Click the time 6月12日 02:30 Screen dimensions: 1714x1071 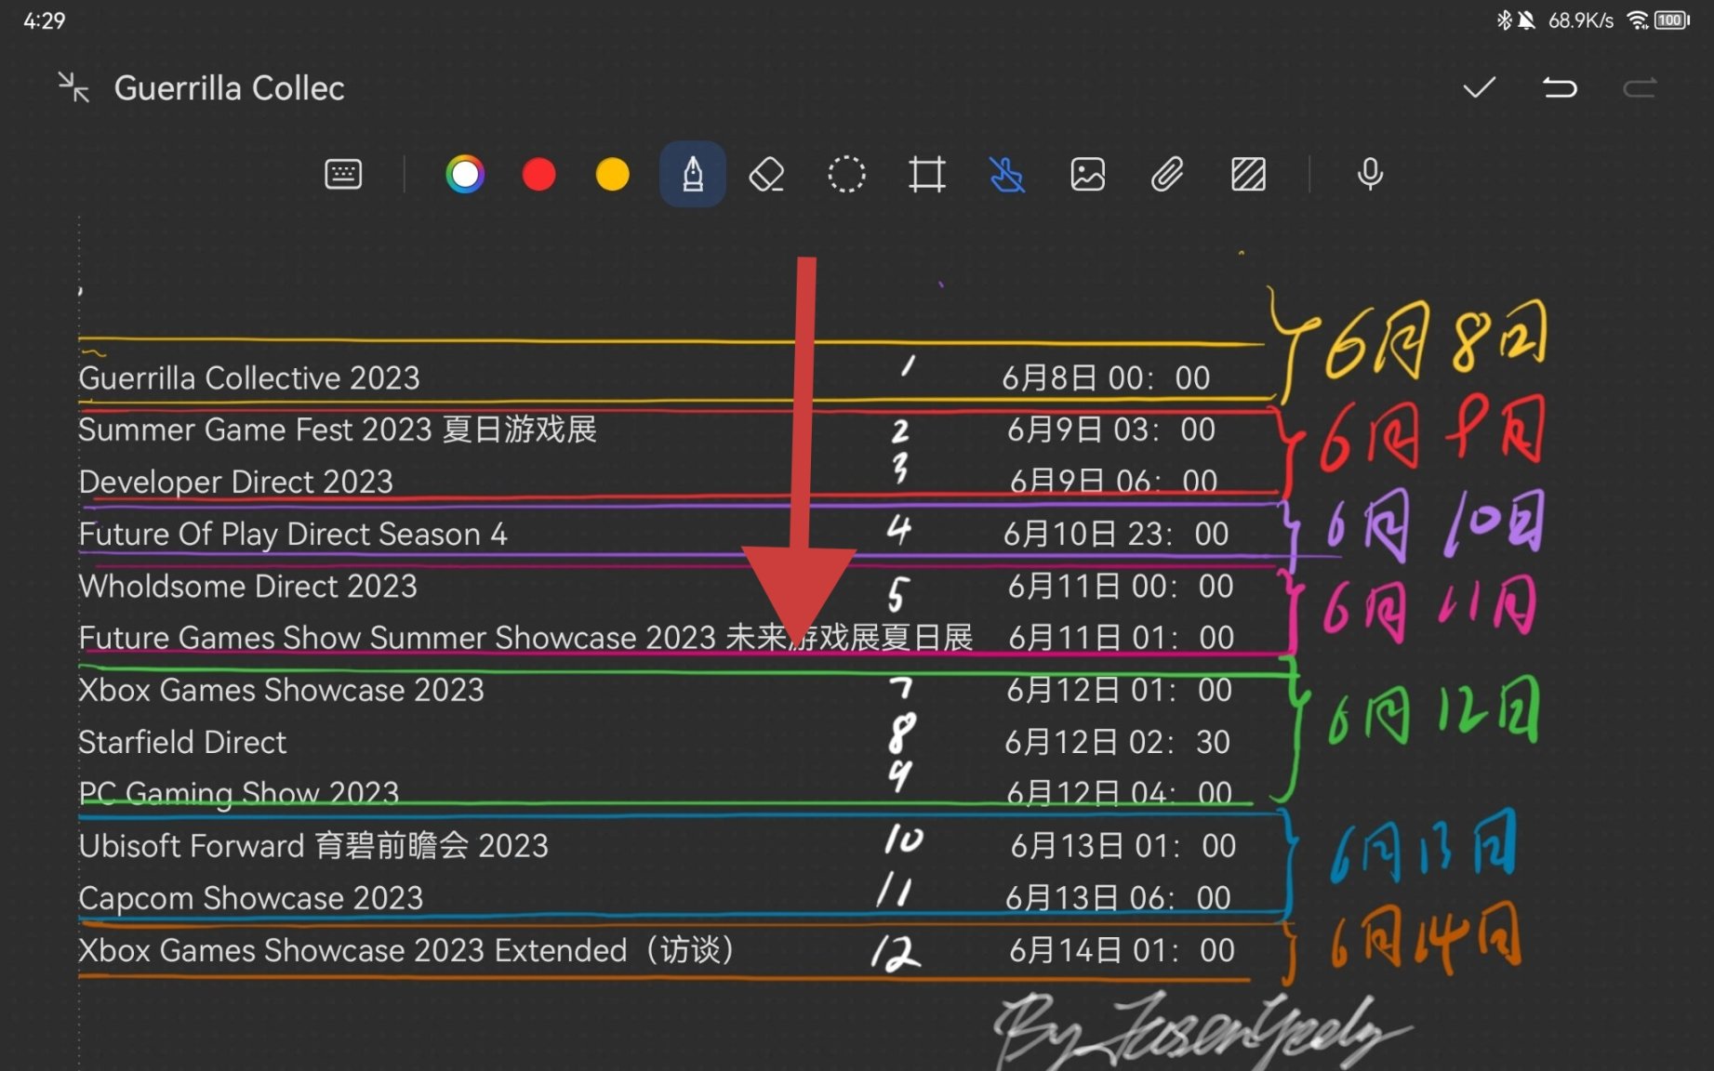(x=1117, y=742)
